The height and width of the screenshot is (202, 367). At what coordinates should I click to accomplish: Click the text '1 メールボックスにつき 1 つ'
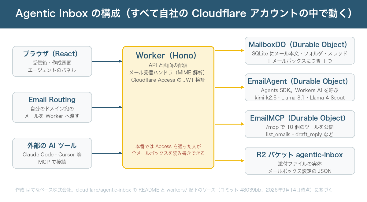[x=300, y=61]
